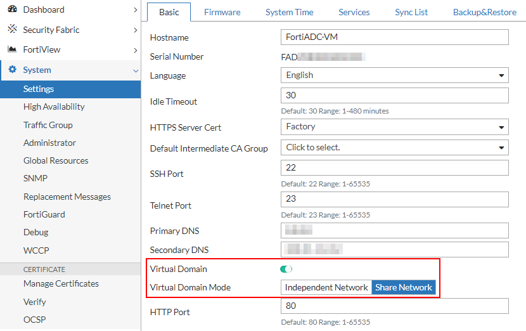Collapse the System menu chevron
Screen dimensions: 526x331
tap(136, 70)
